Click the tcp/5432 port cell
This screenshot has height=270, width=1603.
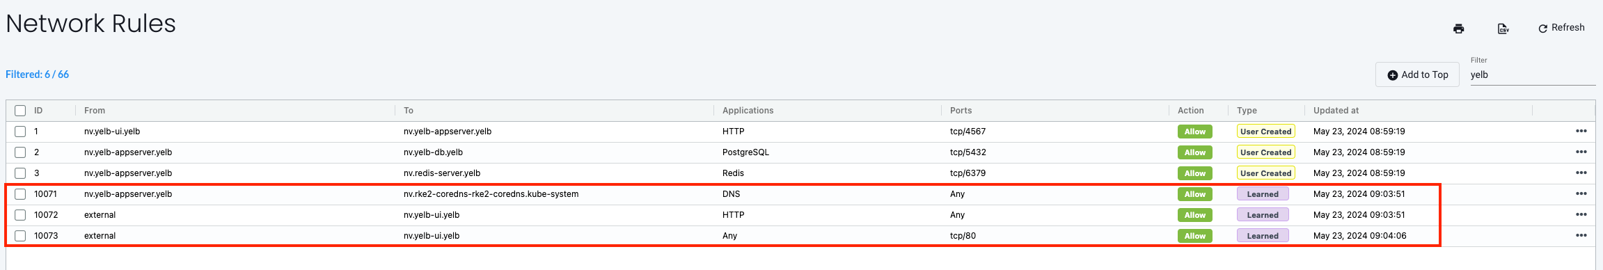click(x=968, y=152)
